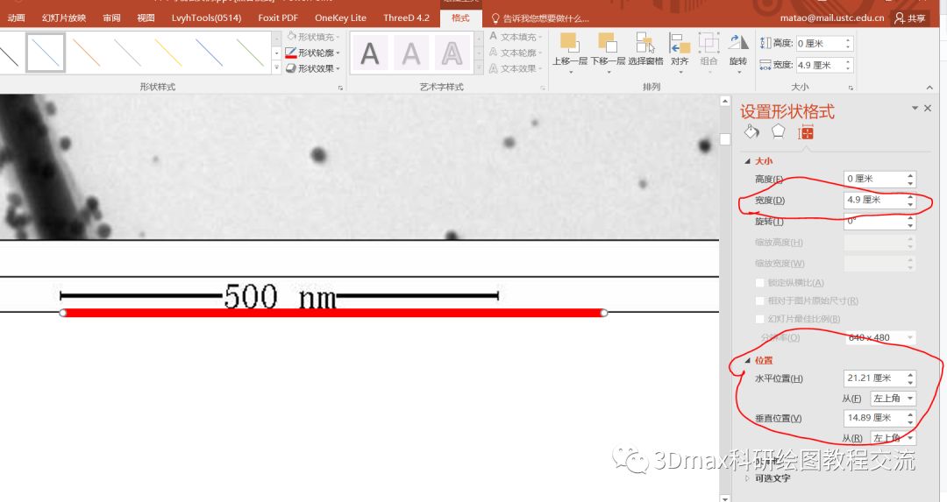The width and height of the screenshot is (947, 502).
Task: Switch to the 幻灯片放映 tab
Action: (63, 18)
